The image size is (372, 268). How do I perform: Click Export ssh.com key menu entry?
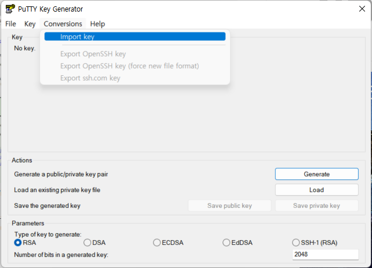pyautogui.click(x=135, y=78)
